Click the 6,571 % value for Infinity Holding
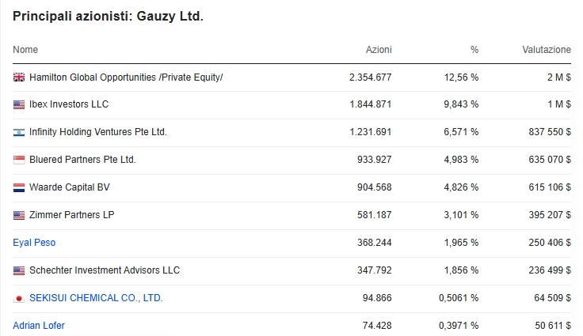The image size is (583, 336). point(461,132)
